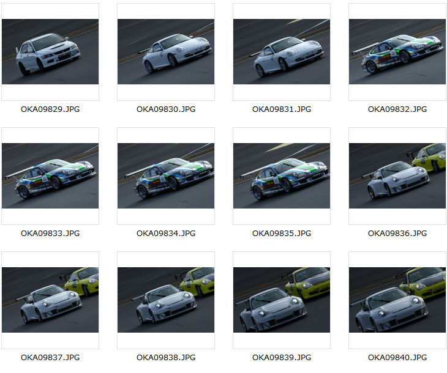Select the OKA09836.JPG thumbnail
The height and width of the screenshot is (373, 447).
[397, 175]
